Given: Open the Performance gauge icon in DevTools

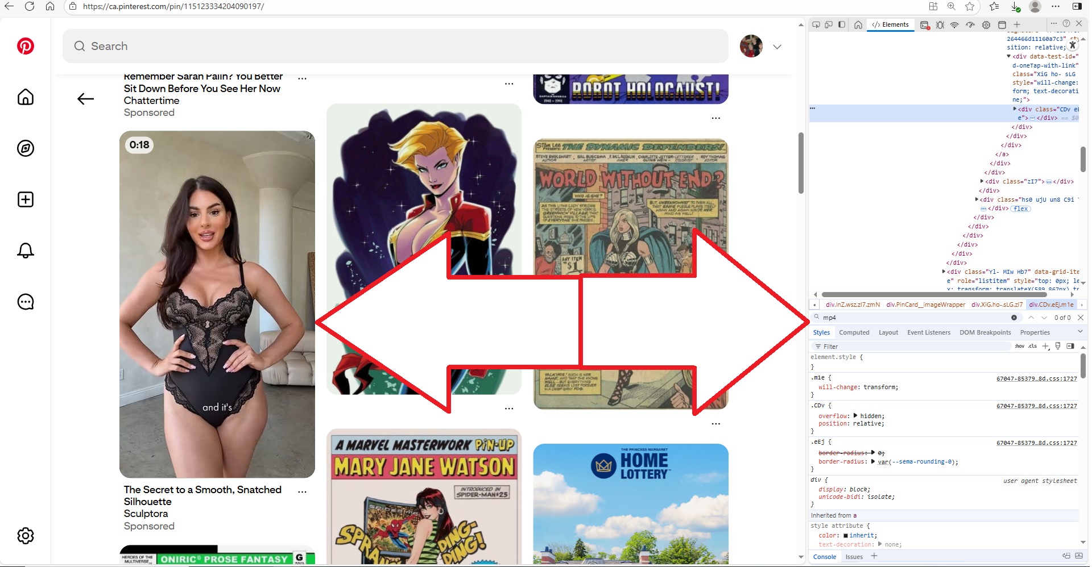Looking at the screenshot, I should 970,25.
